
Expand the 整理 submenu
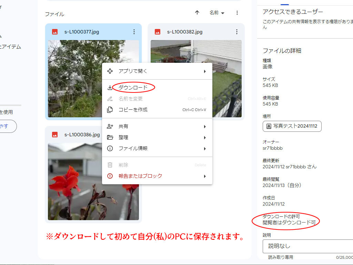point(204,137)
